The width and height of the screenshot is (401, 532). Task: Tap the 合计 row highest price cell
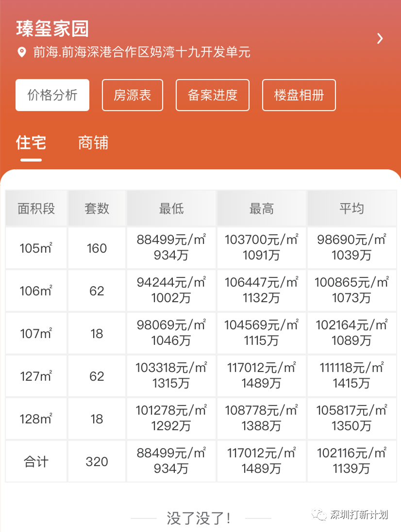[262, 462]
